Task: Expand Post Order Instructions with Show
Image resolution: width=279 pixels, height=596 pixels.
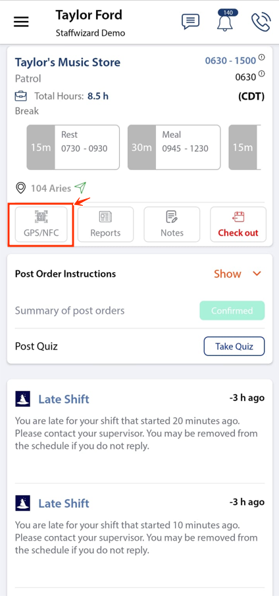Action: [228, 274]
